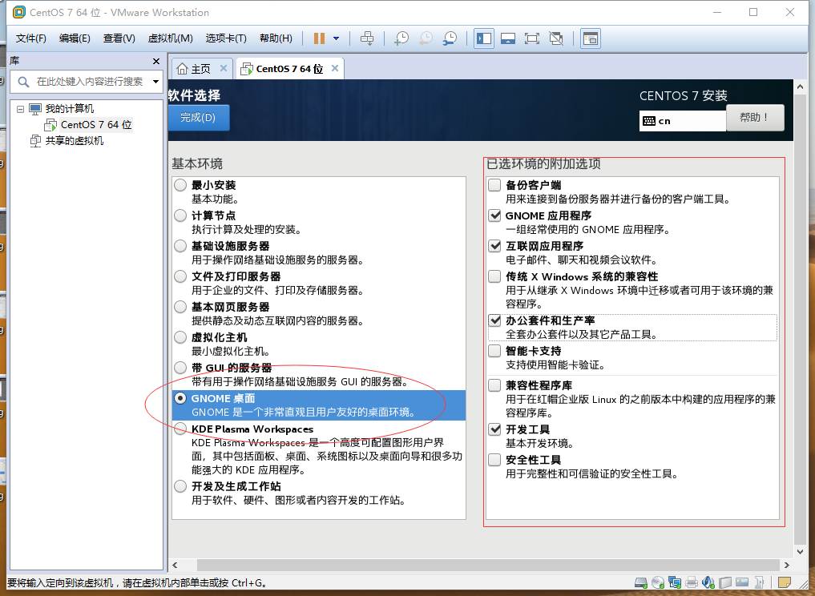Screen dimensions: 815x596
Task: Switch to Unity mode icon
Action: pyautogui.click(x=555, y=38)
